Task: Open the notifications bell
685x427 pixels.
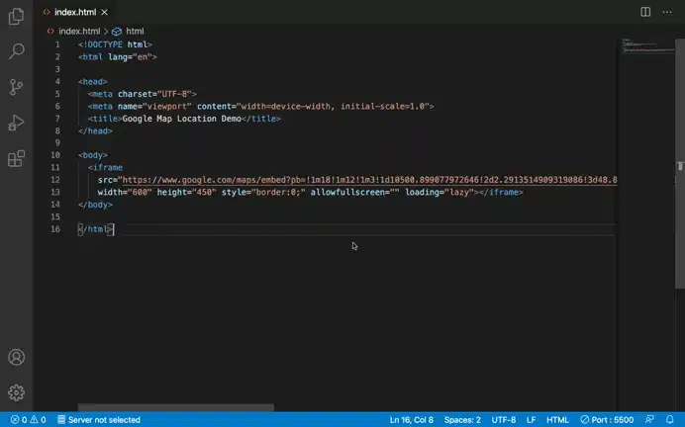Action: (x=670, y=420)
